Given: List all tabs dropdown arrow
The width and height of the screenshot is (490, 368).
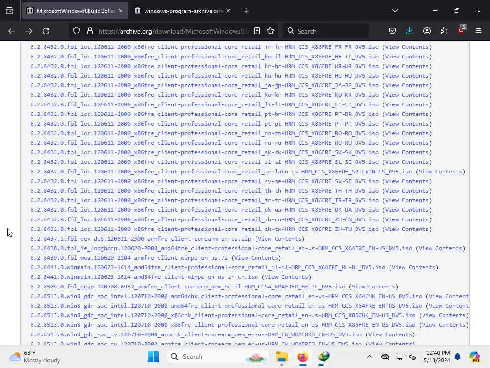Looking at the screenshot, I should [395, 11].
